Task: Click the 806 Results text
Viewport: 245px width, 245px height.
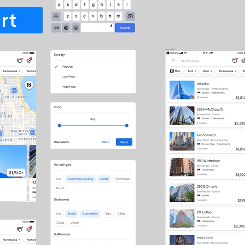Action: (61, 142)
